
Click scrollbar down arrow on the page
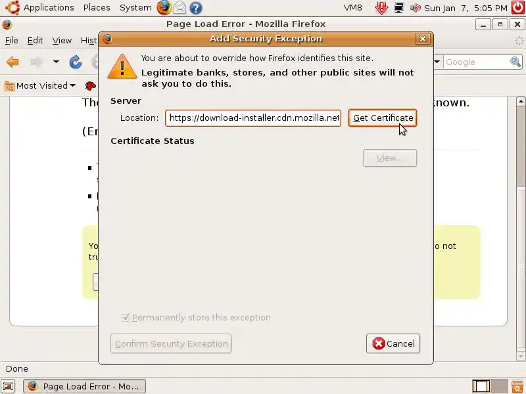(521, 355)
